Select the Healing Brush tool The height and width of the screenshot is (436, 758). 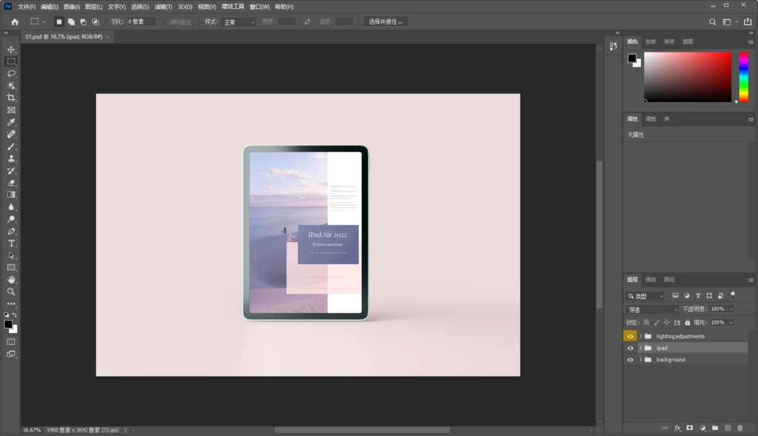[x=11, y=134]
